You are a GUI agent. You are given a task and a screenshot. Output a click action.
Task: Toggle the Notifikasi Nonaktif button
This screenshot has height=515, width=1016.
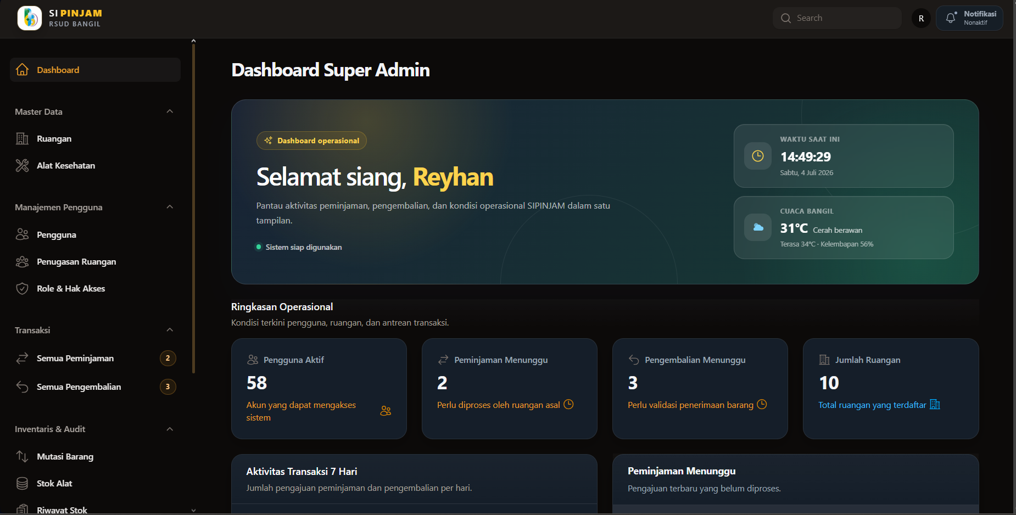pos(969,18)
